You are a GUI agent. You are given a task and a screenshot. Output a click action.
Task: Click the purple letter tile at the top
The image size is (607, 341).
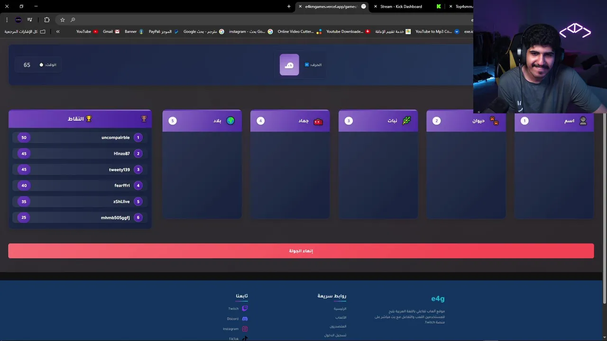[289, 65]
